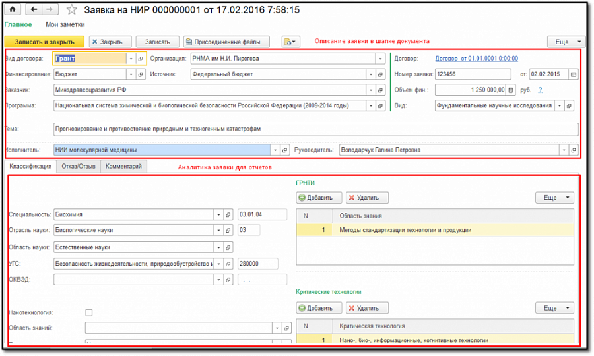594x356 pixels.
Task: Open the Критические технологии Еще menu
Action: (554, 309)
